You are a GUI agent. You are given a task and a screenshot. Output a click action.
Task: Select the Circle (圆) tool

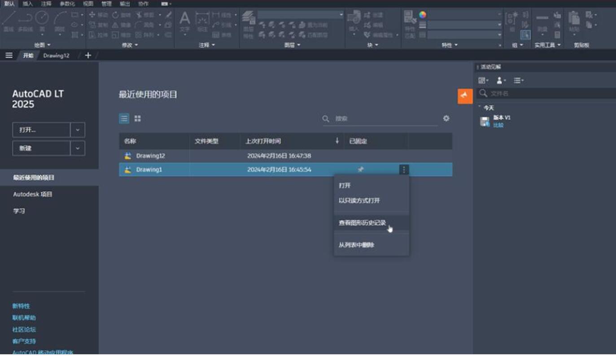41,21
